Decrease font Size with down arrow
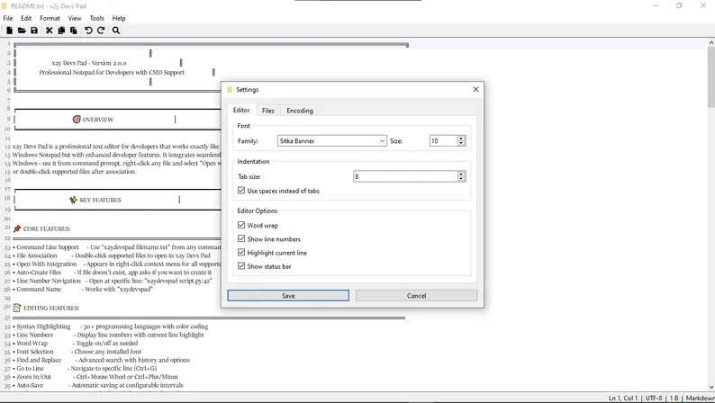This screenshot has width=715, height=403. point(461,143)
